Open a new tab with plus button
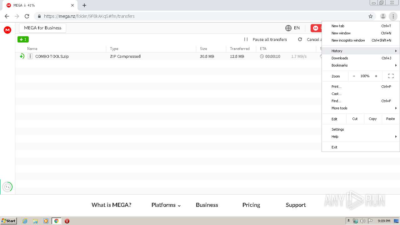 (x=84, y=5)
